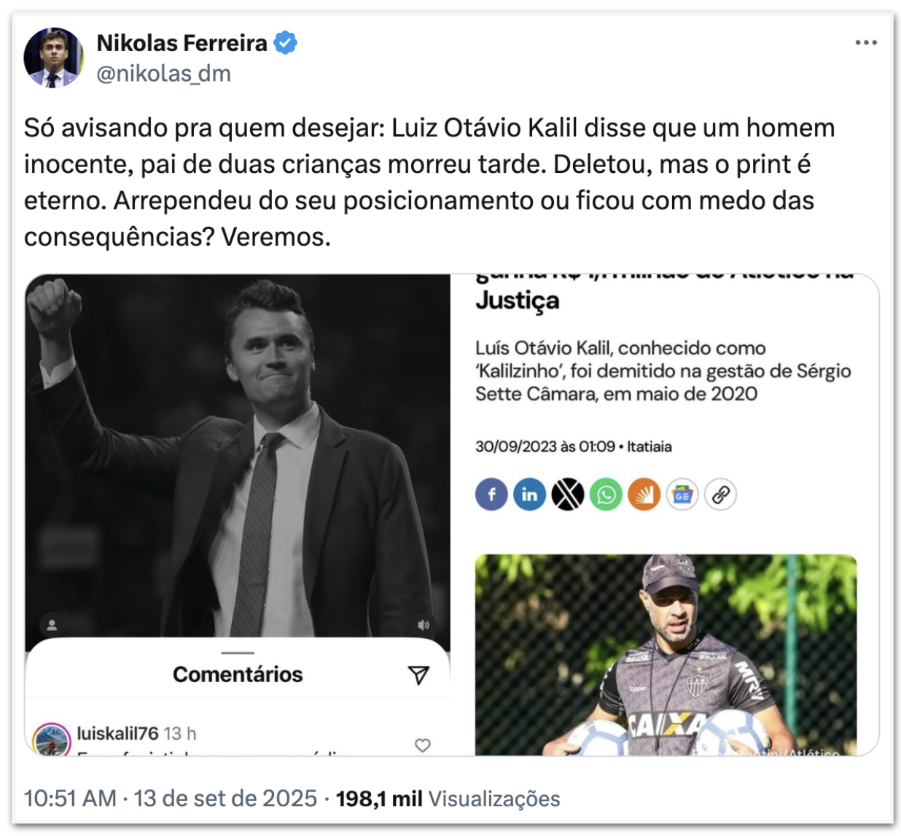Click the Comentários panel drag handle
This screenshot has width=901, height=836.
click(x=238, y=653)
